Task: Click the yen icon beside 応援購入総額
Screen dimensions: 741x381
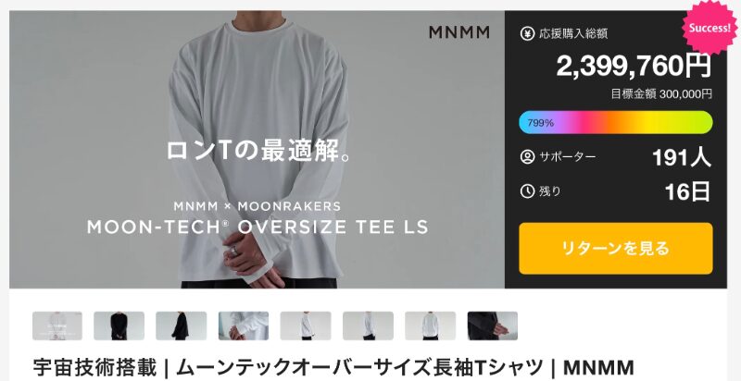Action: 527,34
